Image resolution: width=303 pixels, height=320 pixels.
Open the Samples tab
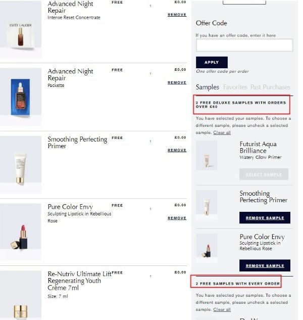[208, 87]
